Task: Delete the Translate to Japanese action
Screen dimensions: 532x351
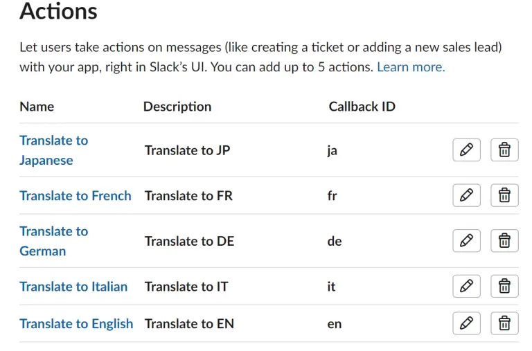Action: pyautogui.click(x=504, y=150)
